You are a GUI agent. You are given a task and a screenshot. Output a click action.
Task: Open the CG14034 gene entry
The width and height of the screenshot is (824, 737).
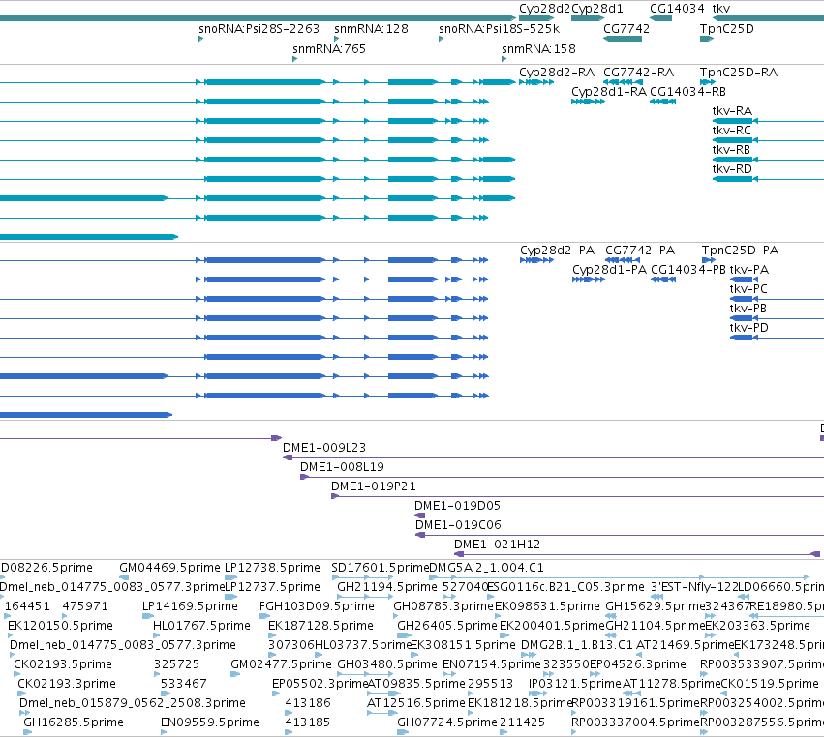click(677, 9)
